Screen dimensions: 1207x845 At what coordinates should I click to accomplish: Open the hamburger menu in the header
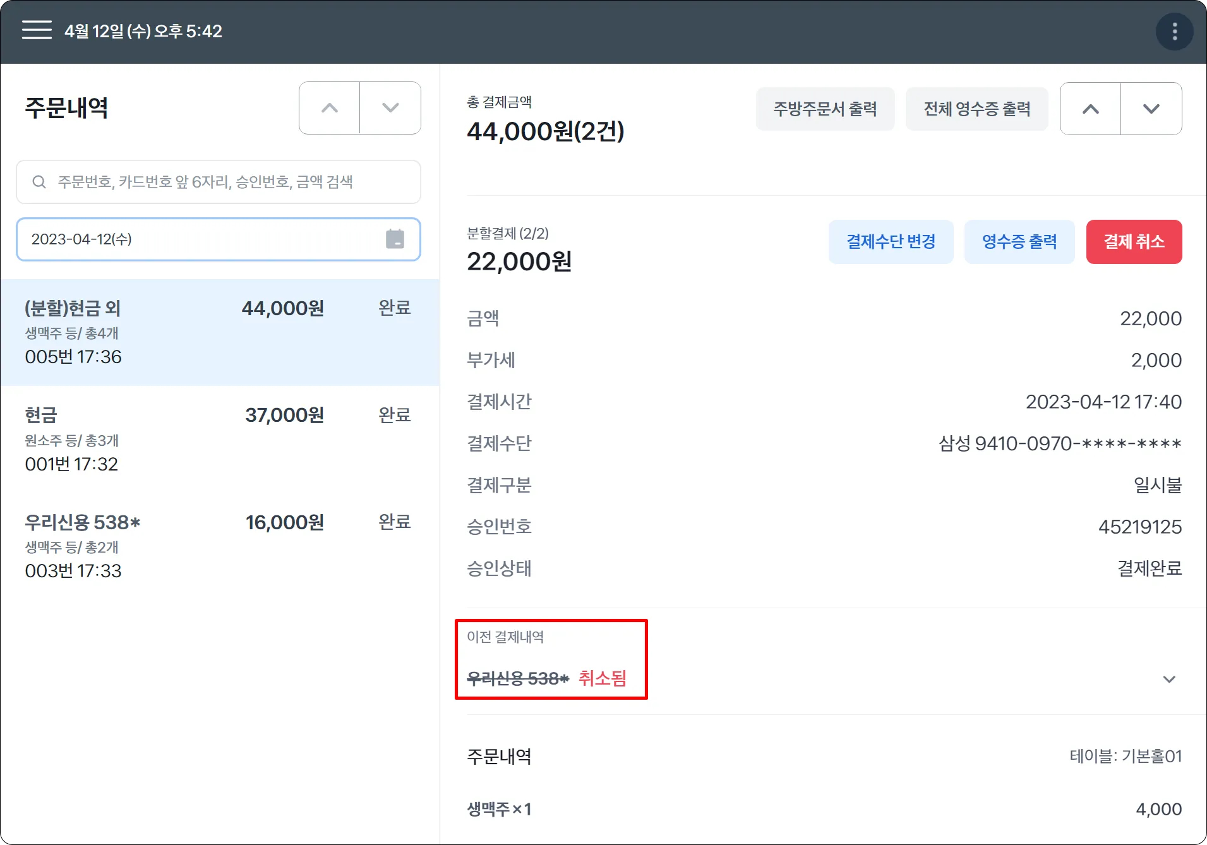coord(37,30)
